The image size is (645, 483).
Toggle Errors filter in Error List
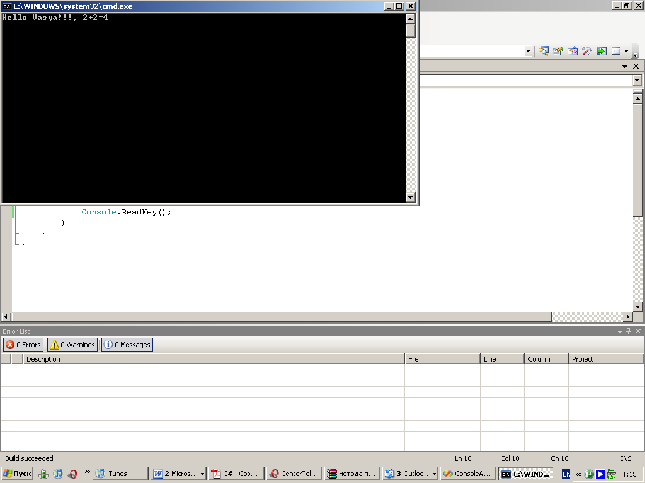(x=23, y=345)
